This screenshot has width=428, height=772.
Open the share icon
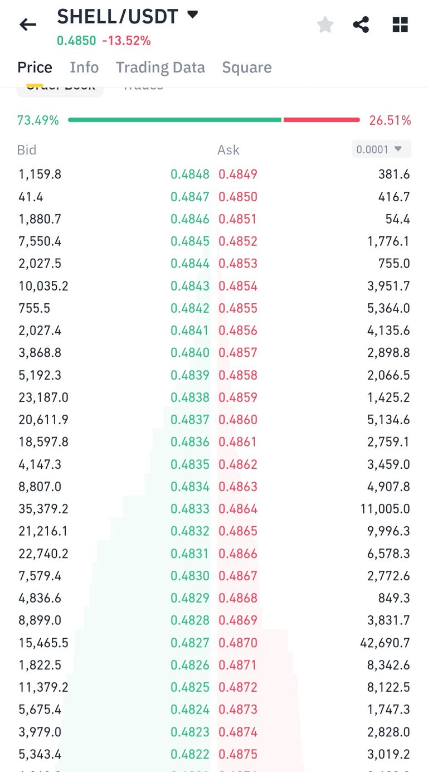tap(361, 25)
